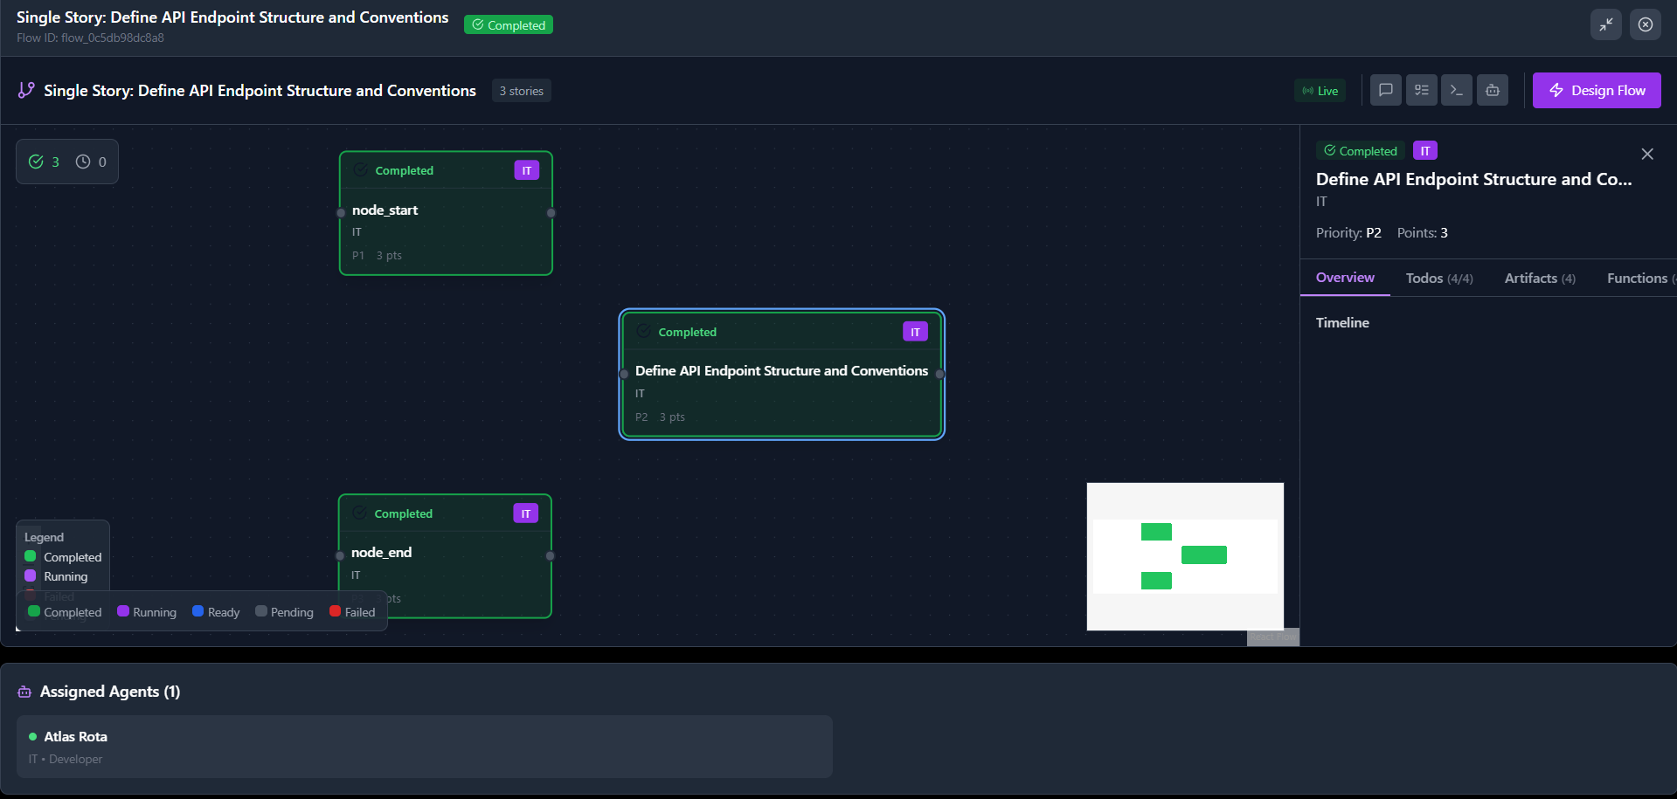The width and height of the screenshot is (1677, 799).
Task: Select the Define API Endpoint Structure node title
Action: coord(781,370)
